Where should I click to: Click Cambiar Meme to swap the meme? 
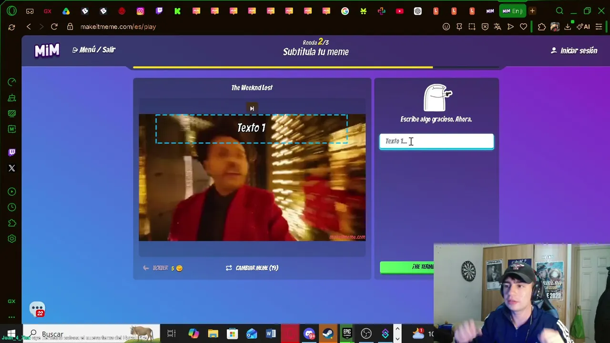[252, 268]
